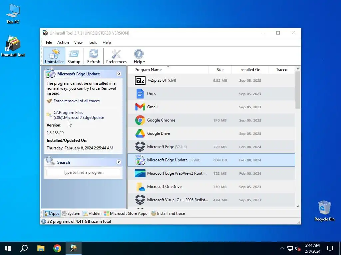Click the panel header Microsoft Edge Update icon
Viewport: 341px width, 255px height.
pyautogui.click(x=51, y=73)
